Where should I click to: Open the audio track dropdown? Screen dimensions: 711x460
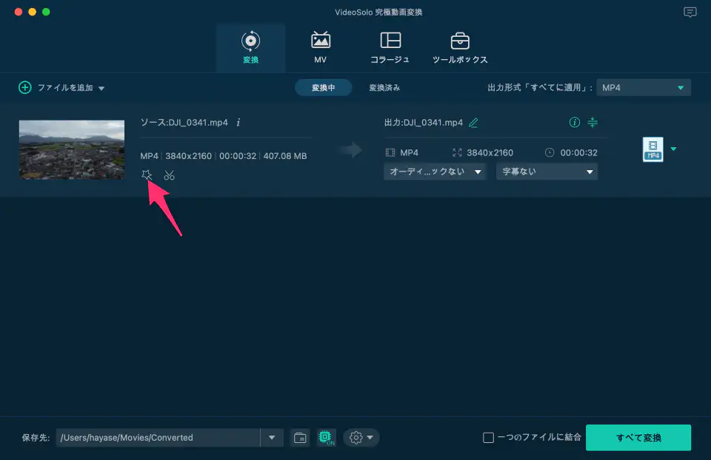pos(435,172)
